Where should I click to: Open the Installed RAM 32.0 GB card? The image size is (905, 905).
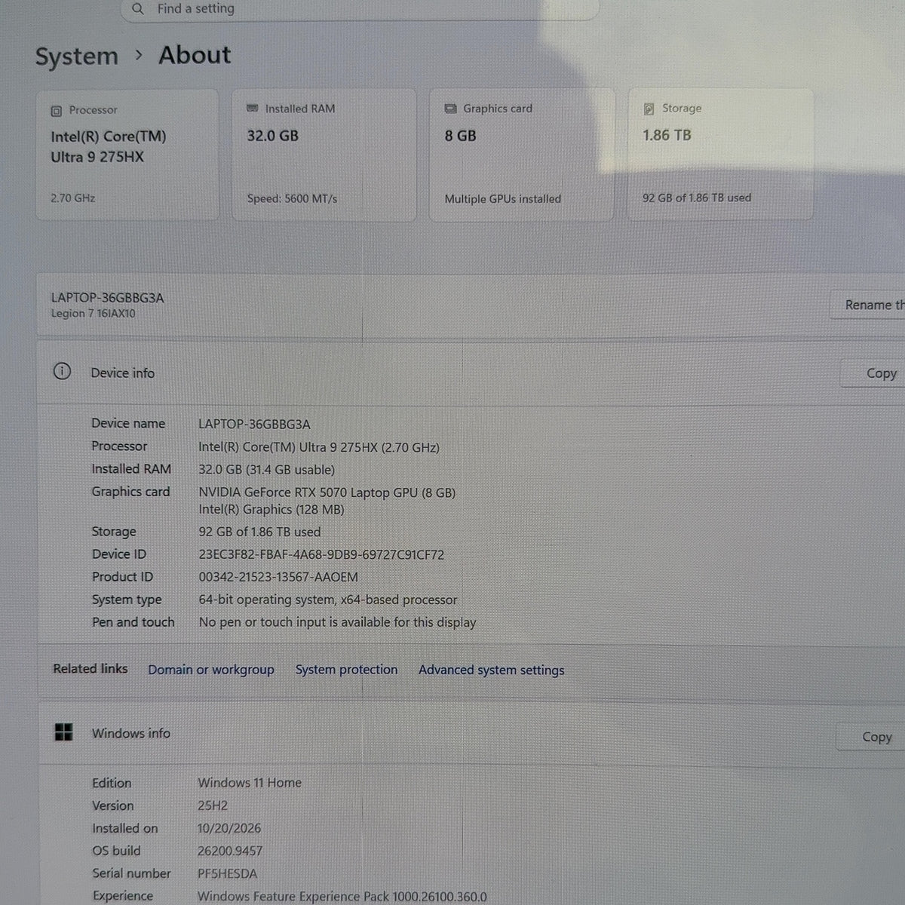pyautogui.click(x=324, y=155)
